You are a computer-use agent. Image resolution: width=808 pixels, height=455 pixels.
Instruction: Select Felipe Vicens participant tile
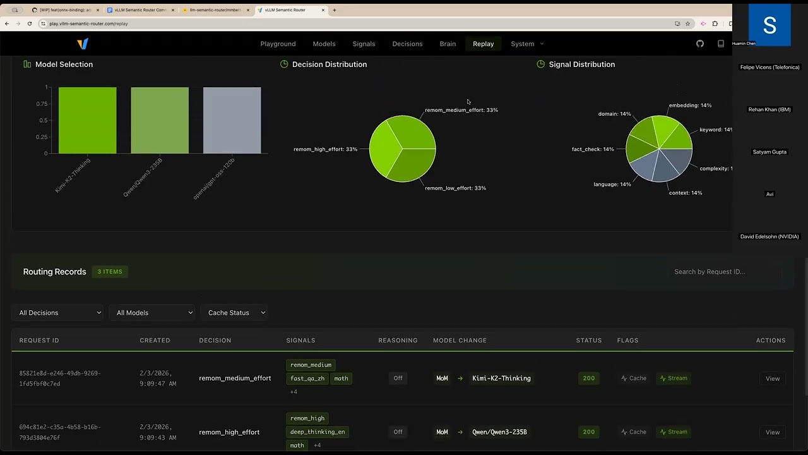(x=769, y=67)
